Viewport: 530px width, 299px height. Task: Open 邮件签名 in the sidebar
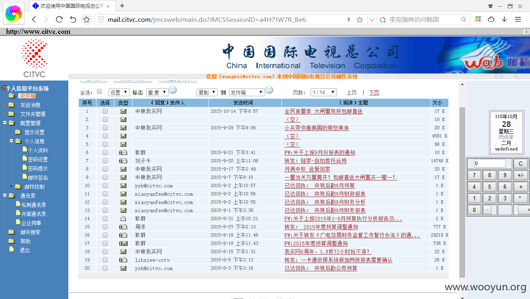pos(38,178)
